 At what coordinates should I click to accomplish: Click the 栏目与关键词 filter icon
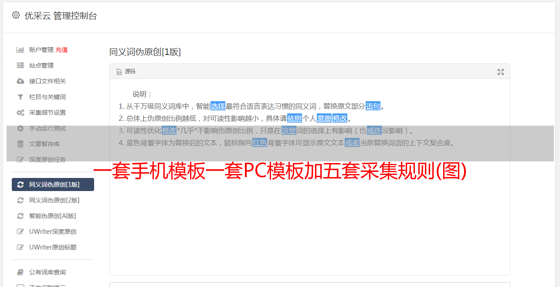(x=20, y=97)
